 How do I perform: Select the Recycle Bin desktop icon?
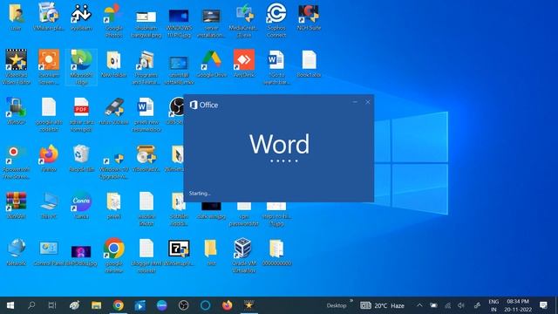tap(81, 158)
